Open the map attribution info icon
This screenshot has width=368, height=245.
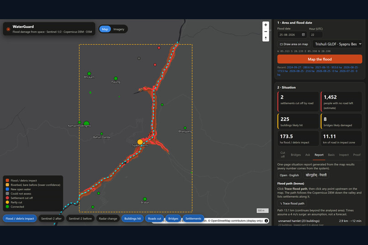[266, 221]
